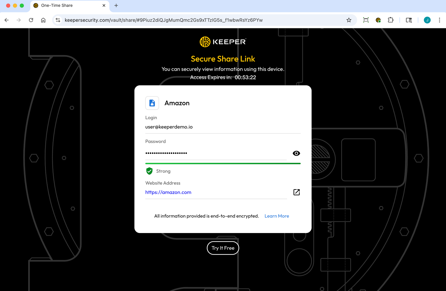Screen dimensions: 446x291
Task: Click the Home icon in browser toolbar
Action: tap(43, 20)
